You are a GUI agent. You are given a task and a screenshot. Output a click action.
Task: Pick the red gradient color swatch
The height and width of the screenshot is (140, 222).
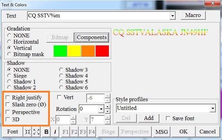[x=102, y=51]
